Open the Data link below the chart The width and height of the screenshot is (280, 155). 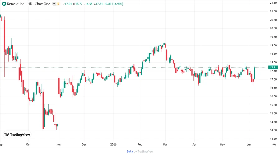pos(130,151)
